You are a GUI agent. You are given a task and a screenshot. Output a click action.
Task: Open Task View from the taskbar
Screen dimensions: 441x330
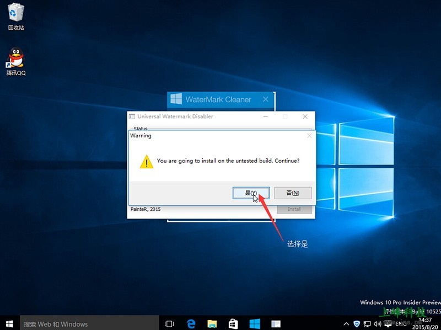click(169, 324)
